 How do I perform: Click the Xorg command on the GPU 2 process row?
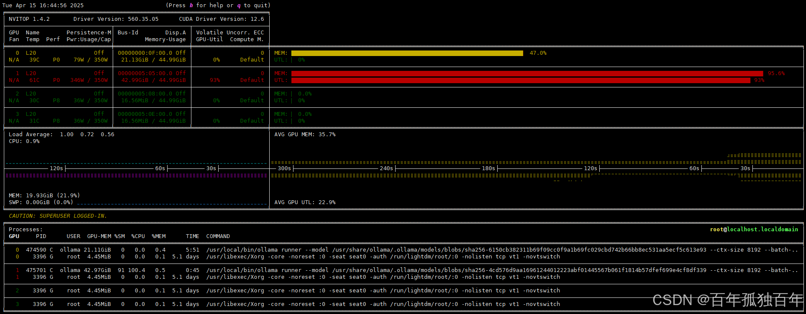[383, 291]
